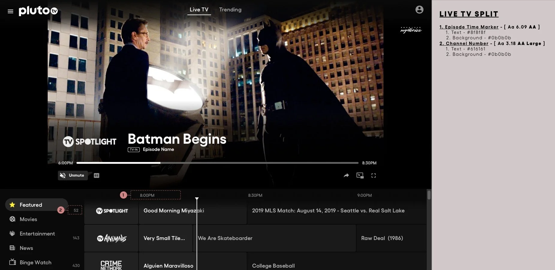The image size is (555, 270).
Task: Switch to the Live TV tab
Action: [x=199, y=10]
